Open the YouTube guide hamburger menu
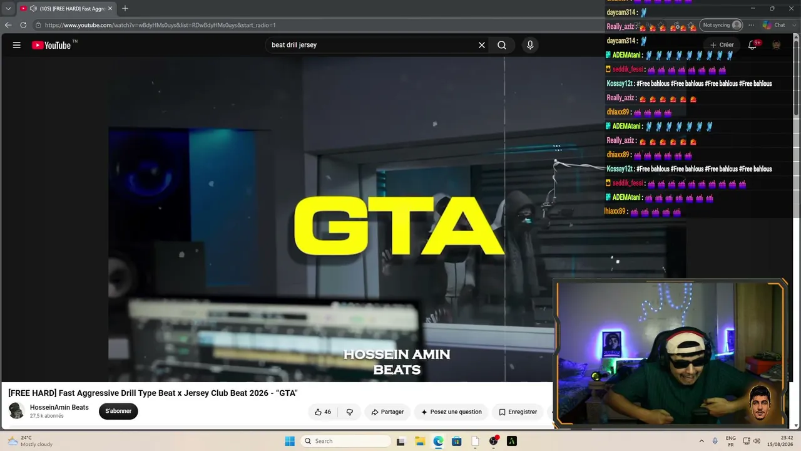801x451 pixels. 17,45
